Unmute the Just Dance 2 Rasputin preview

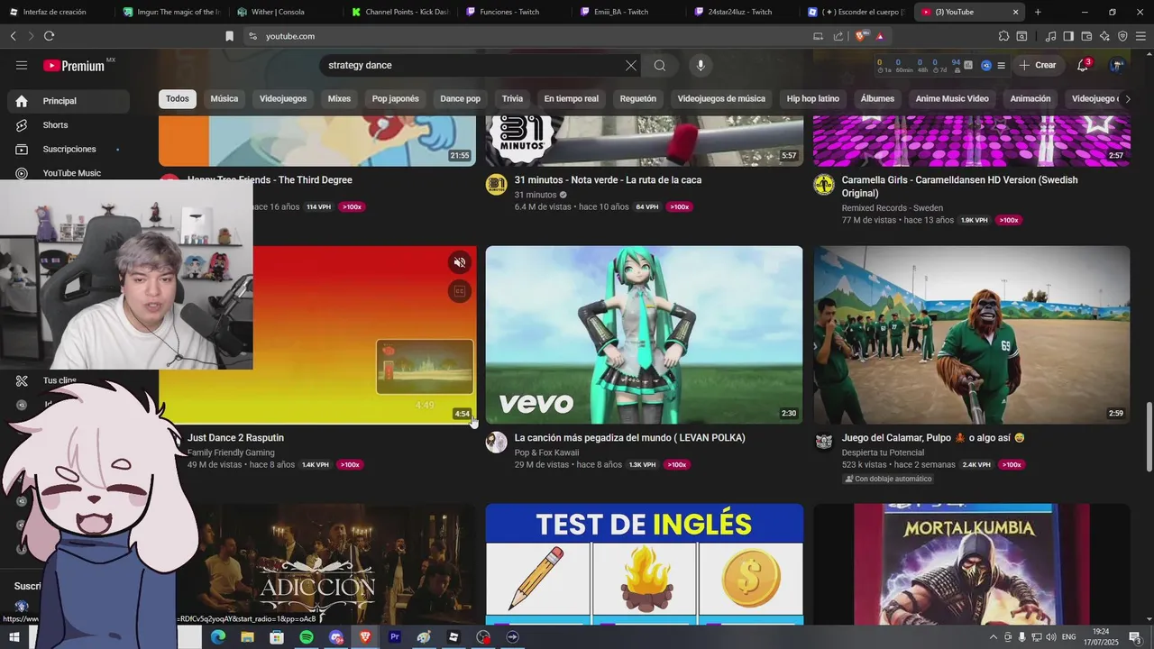(x=460, y=262)
